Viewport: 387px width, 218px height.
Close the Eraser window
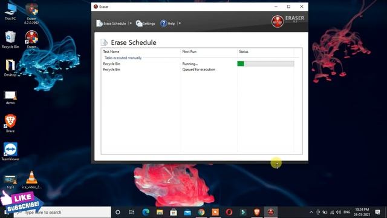301,7
